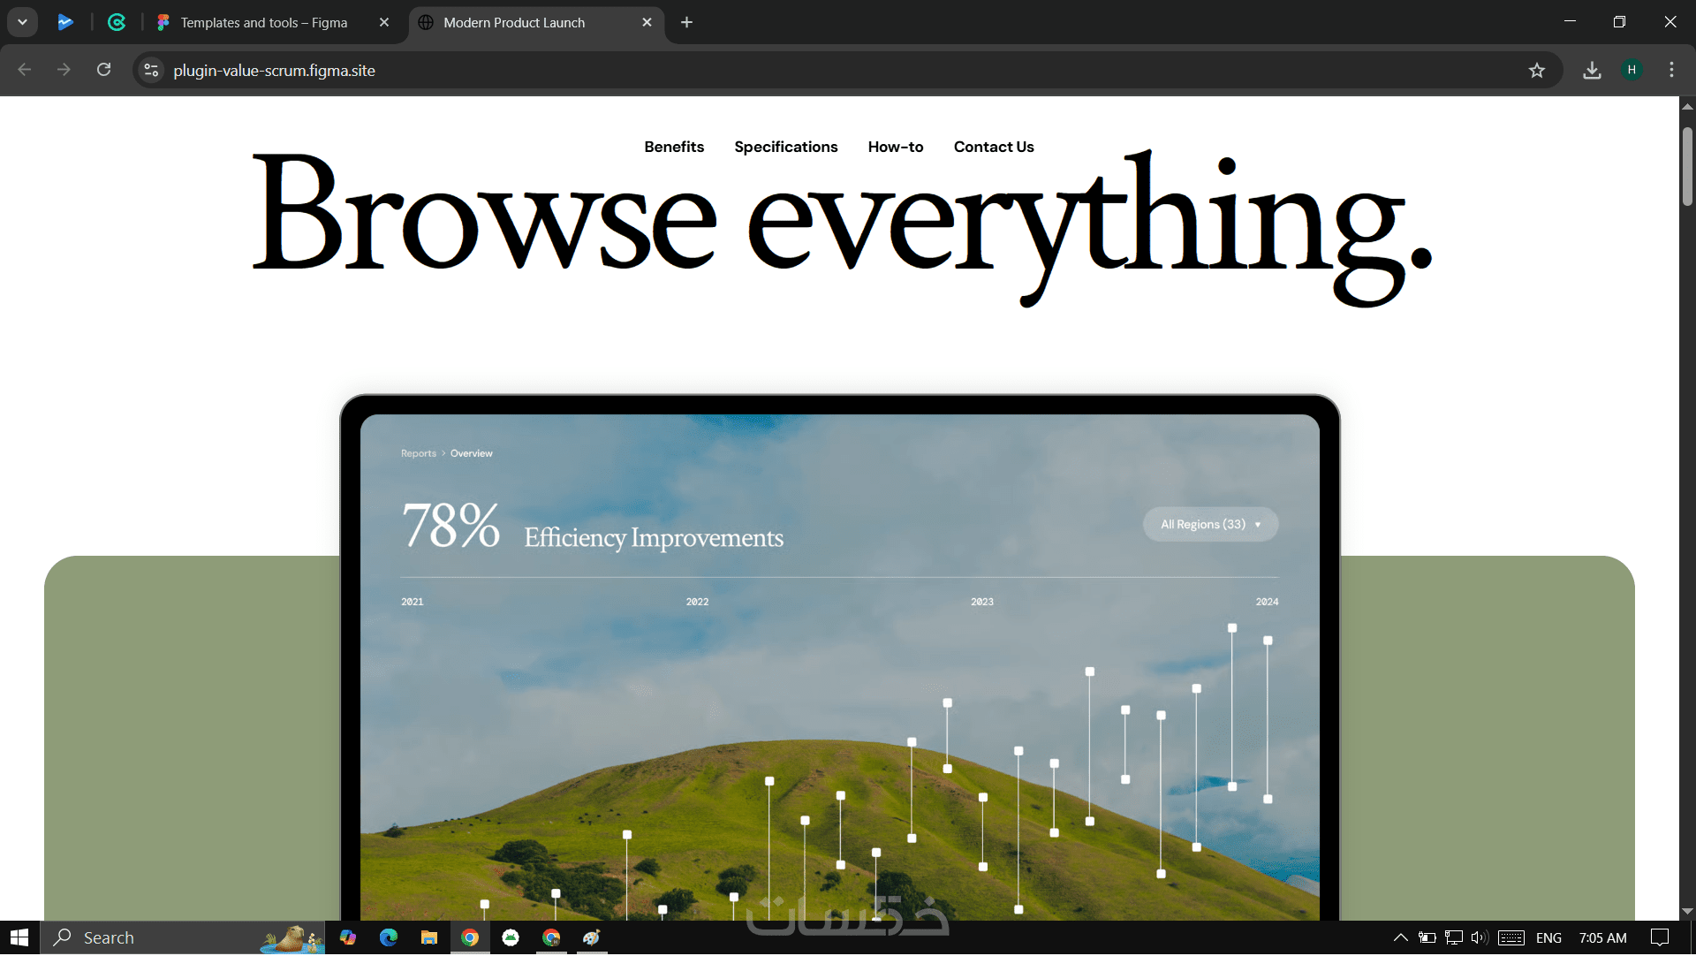The height and width of the screenshot is (956, 1696).
Task: Reload the current page
Action: pos(104,70)
